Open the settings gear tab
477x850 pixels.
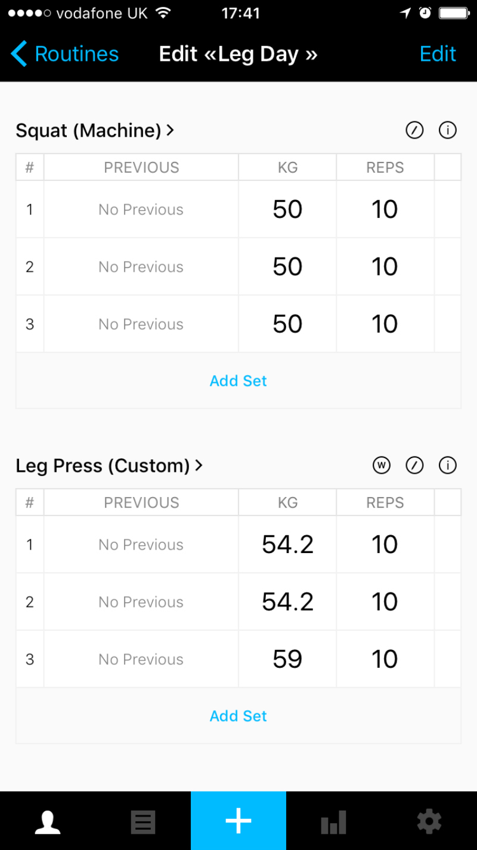pos(429,822)
